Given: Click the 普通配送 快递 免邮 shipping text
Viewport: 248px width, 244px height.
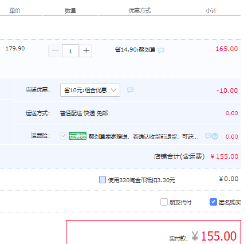Looking at the screenshot, I should pos(84,113).
